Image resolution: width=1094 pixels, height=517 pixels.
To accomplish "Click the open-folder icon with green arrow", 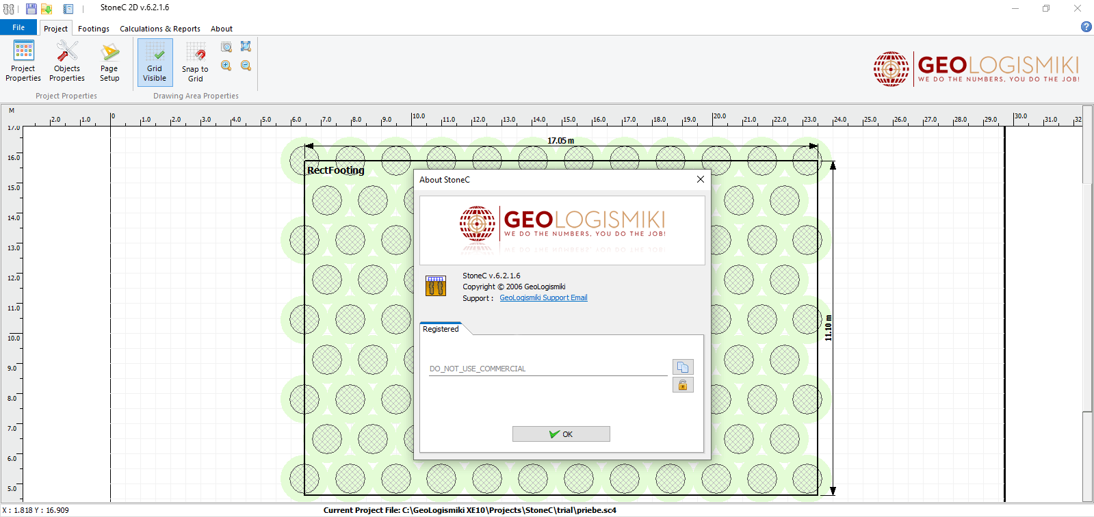I will coord(47,9).
